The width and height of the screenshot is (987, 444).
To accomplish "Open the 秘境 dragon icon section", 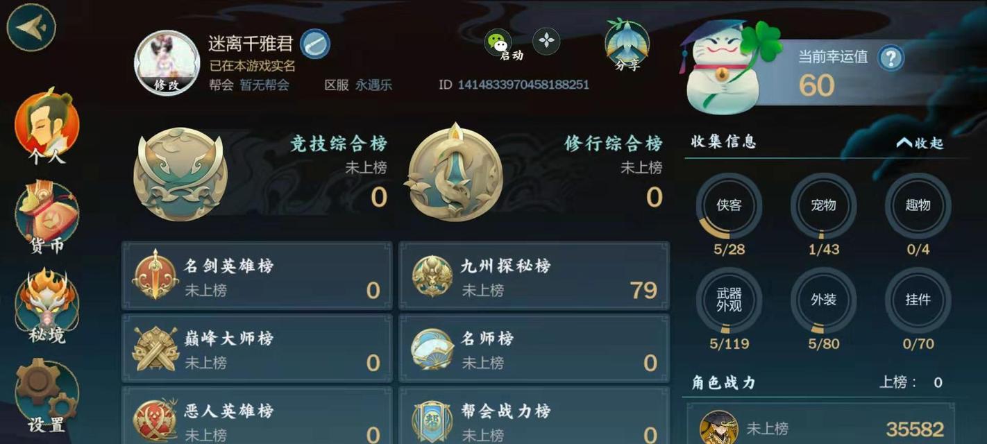I will 47,306.
